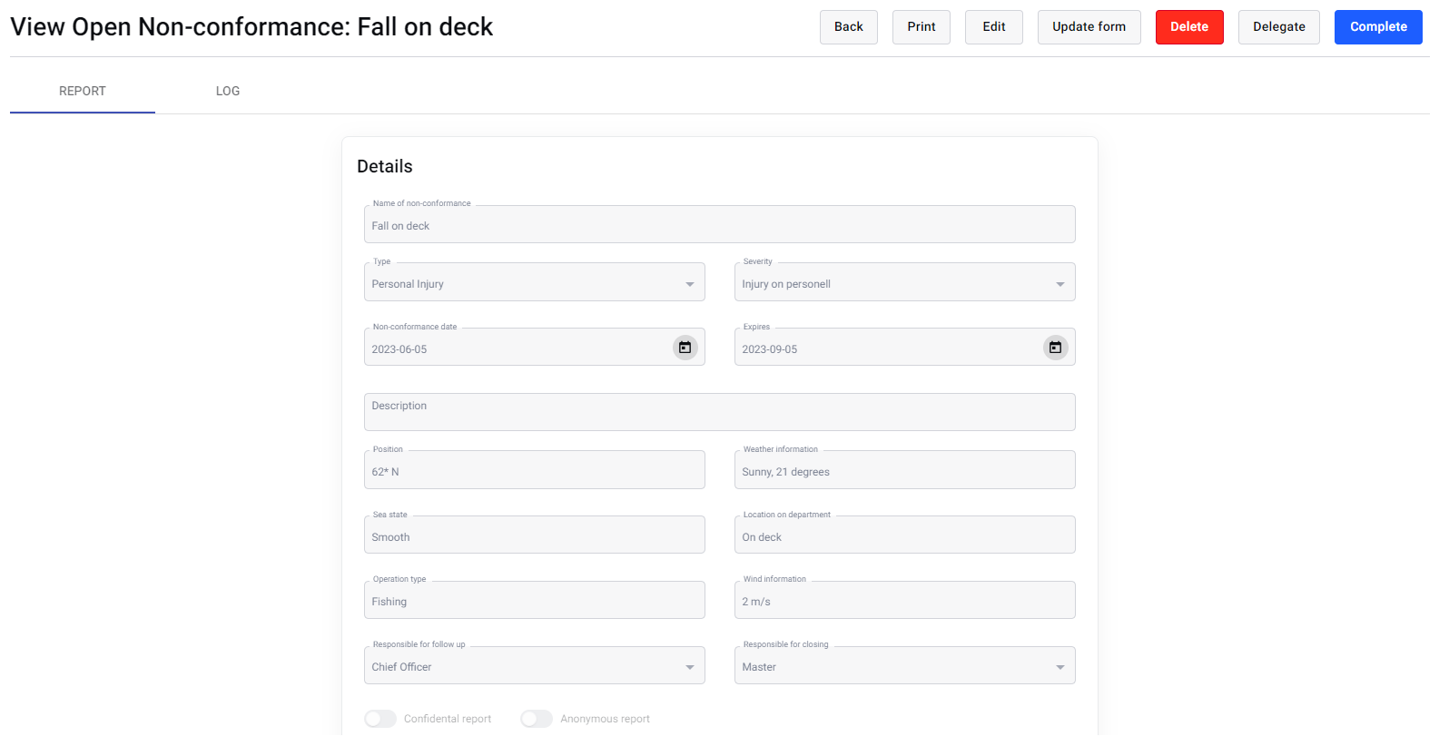Screen dimensions: 1439x746
Task: Click the Wind information field
Action: (905, 600)
